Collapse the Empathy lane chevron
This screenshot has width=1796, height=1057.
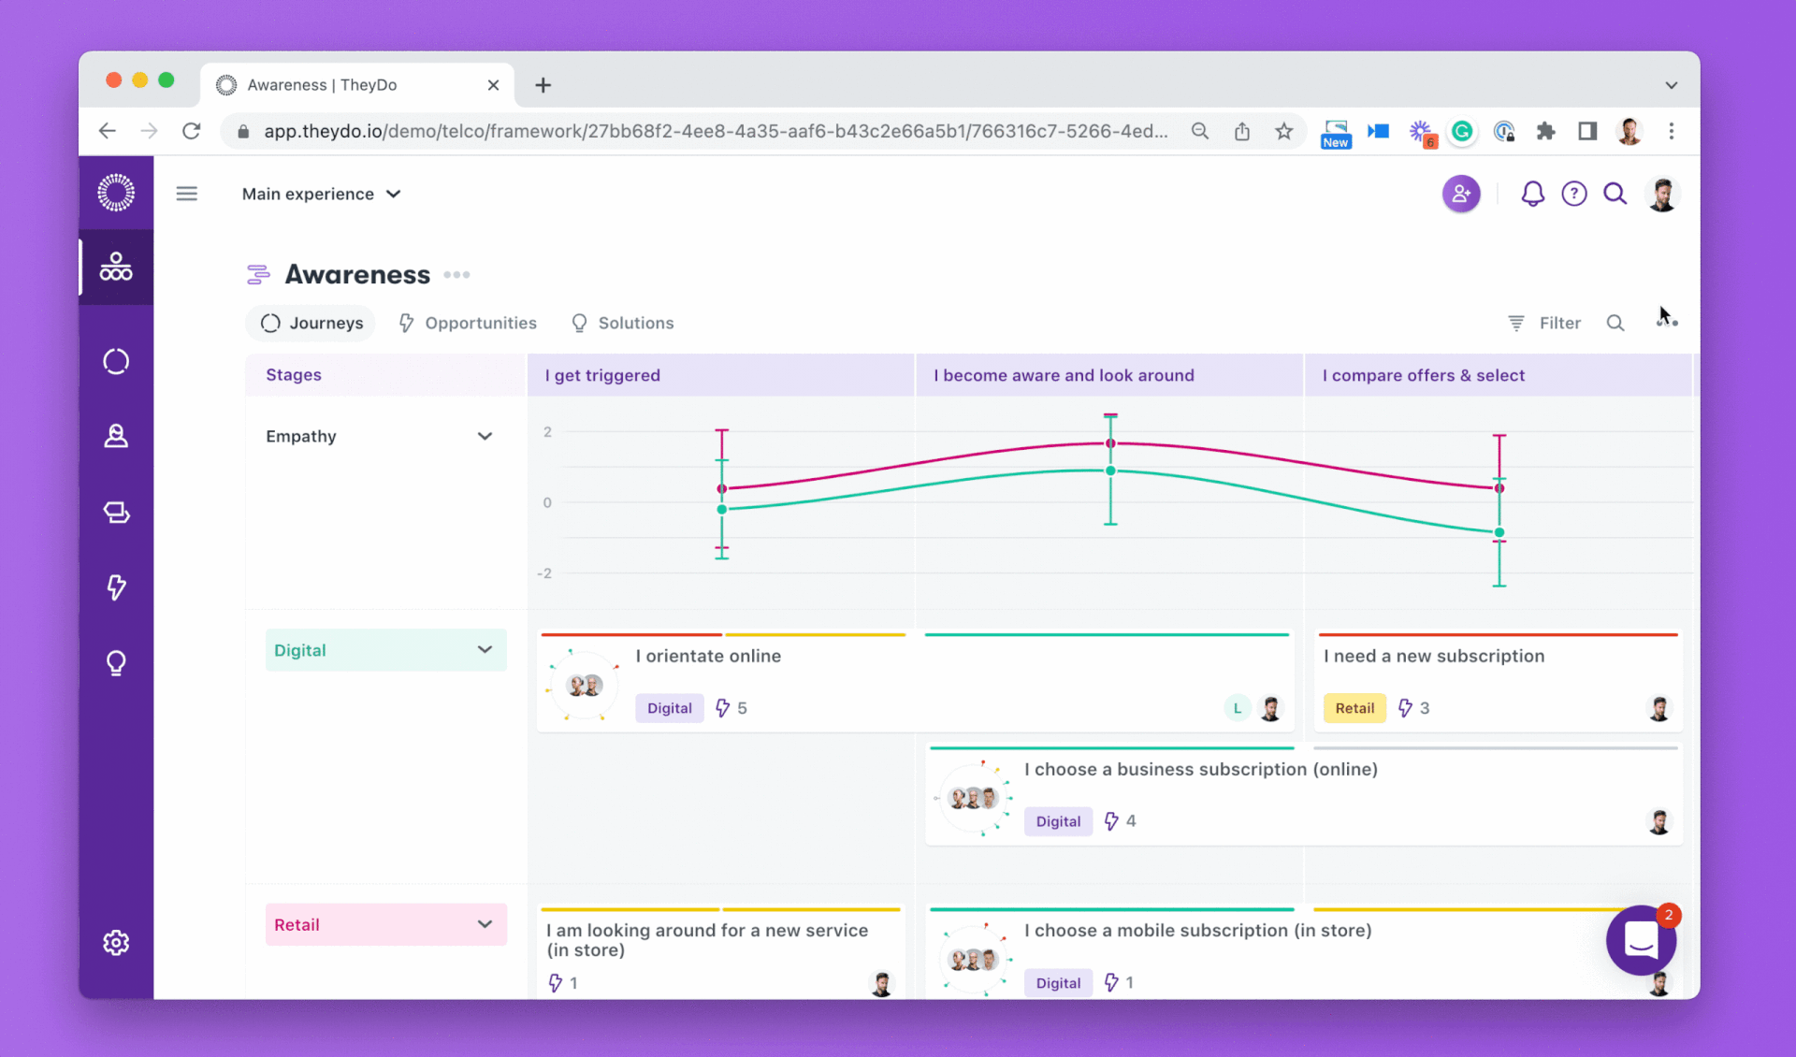tap(485, 436)
